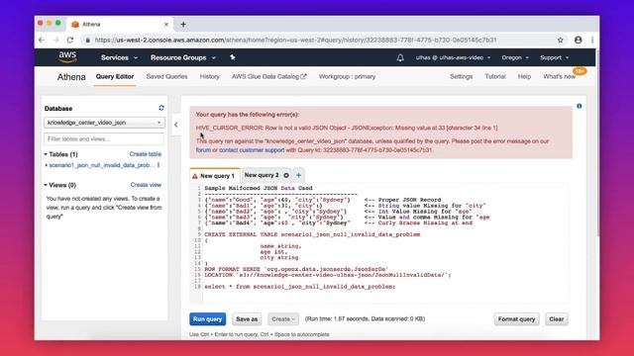Open the pin shortcuts star icon
Screen dimensions: 634x356
click(x=233, y=57)
